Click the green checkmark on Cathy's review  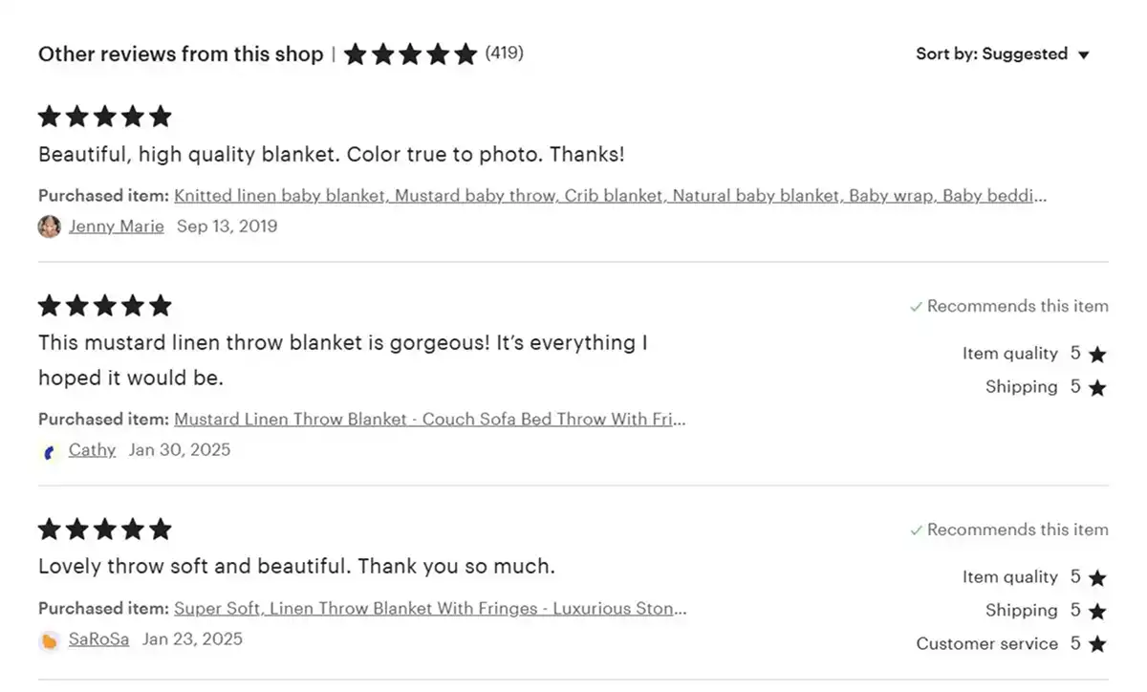click(x=915, y=306)
